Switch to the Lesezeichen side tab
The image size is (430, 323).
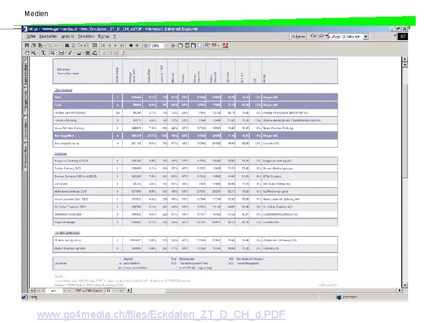coord(25,74)
